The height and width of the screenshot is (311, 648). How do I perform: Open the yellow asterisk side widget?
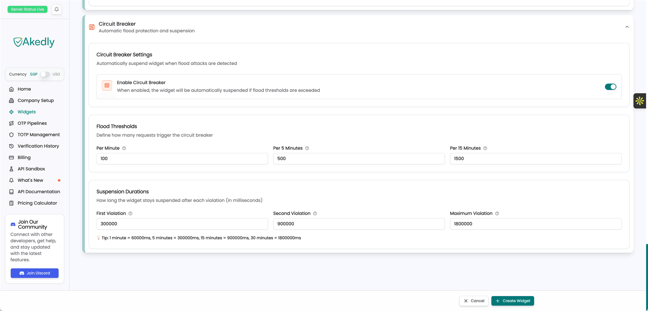coord(640,101)
